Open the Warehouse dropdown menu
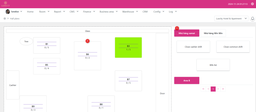 [130, 11]
